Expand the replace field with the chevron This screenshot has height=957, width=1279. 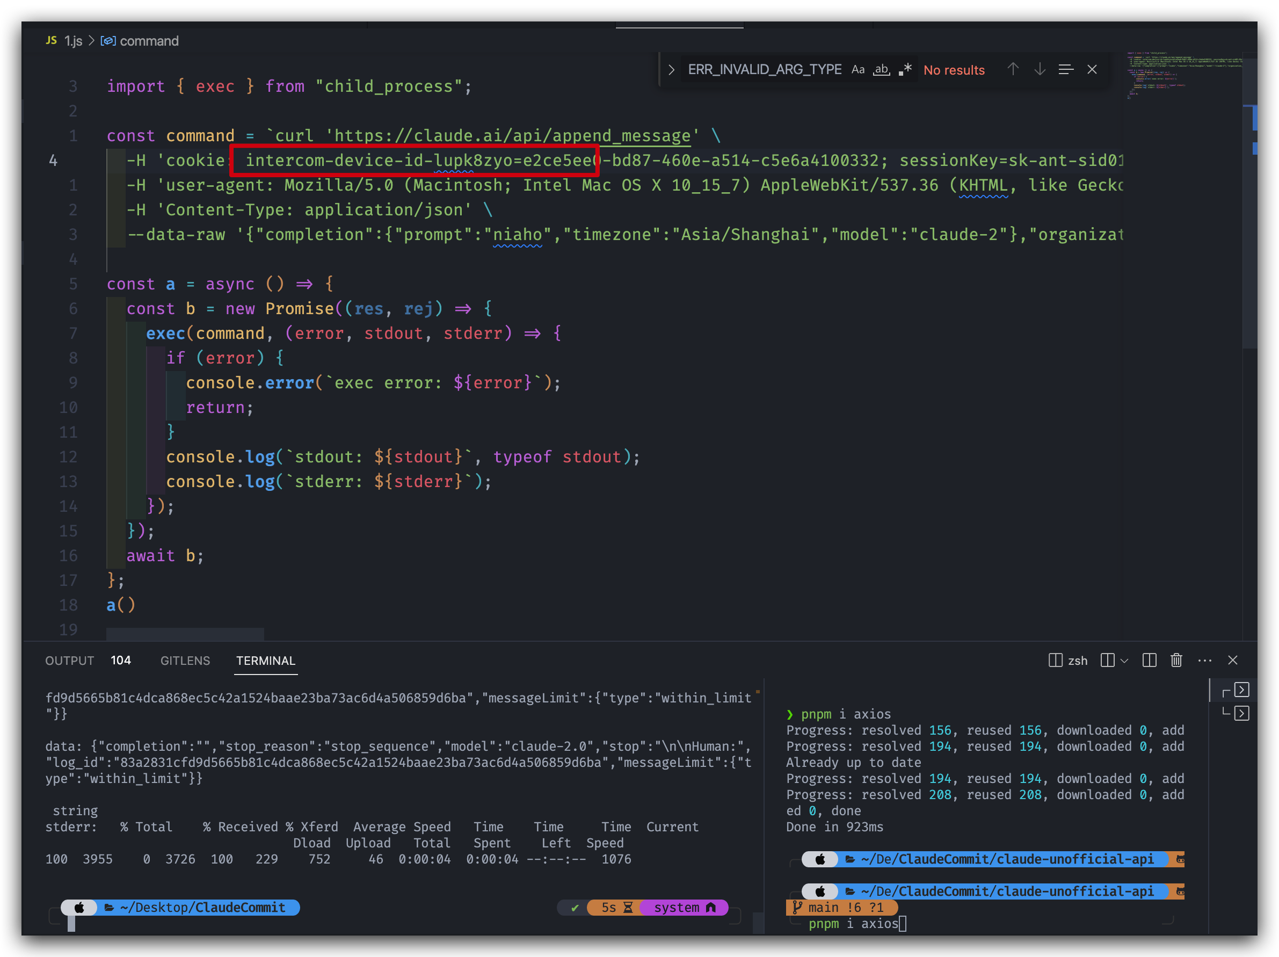[x=671, y=69]
